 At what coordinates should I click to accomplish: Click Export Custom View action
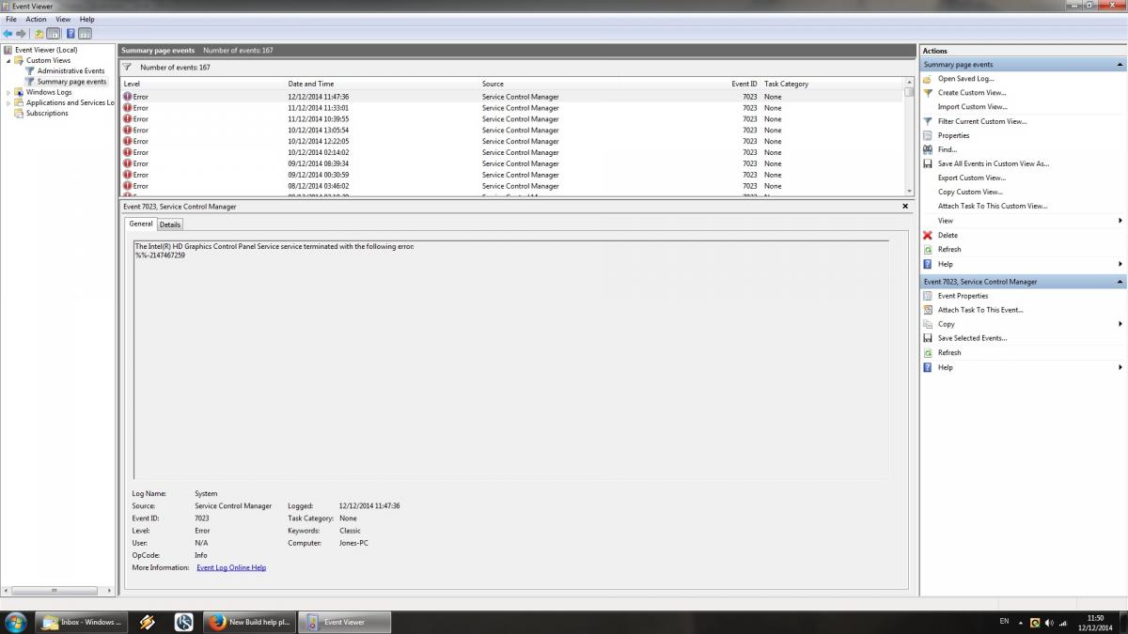(x=971, y=178)
